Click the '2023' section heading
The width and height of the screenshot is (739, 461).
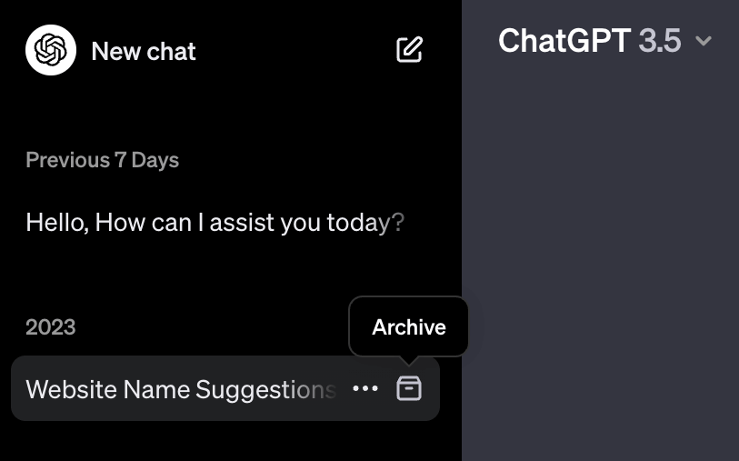coord(51,327)
